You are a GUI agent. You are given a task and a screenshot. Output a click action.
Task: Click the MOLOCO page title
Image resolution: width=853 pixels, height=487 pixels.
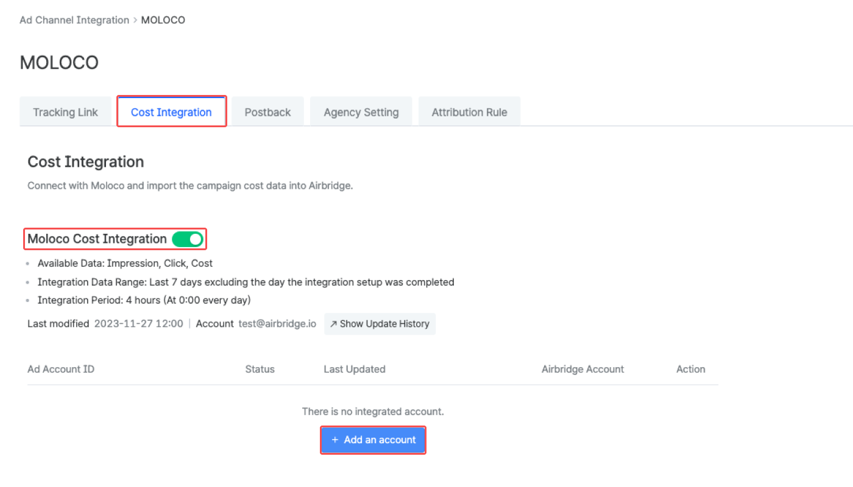click(59, 63)
